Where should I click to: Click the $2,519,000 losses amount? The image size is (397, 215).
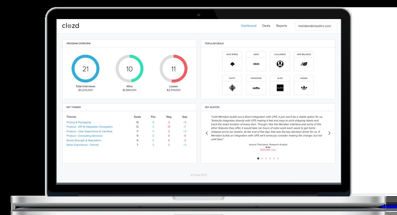[173, 90]
